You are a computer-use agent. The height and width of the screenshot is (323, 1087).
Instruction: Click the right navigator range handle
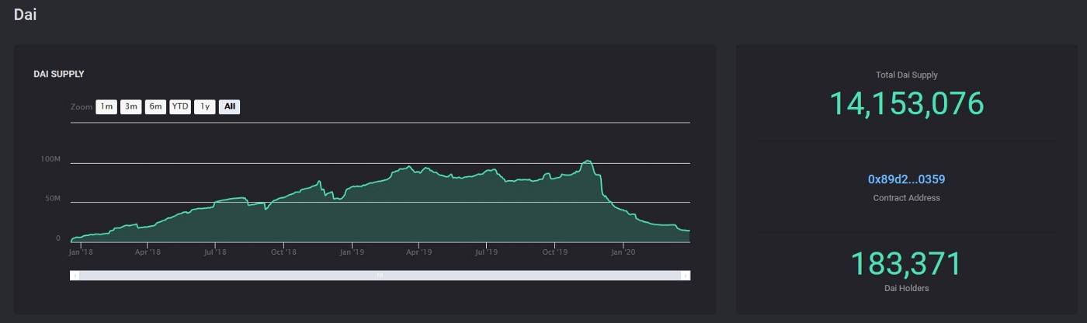[686, 276]
